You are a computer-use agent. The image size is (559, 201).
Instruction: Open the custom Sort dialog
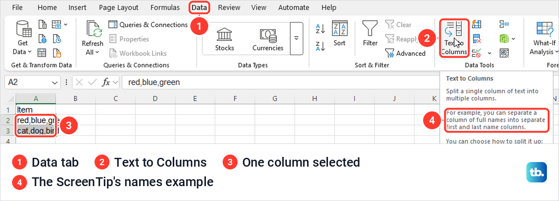click(x=340, y=34)
